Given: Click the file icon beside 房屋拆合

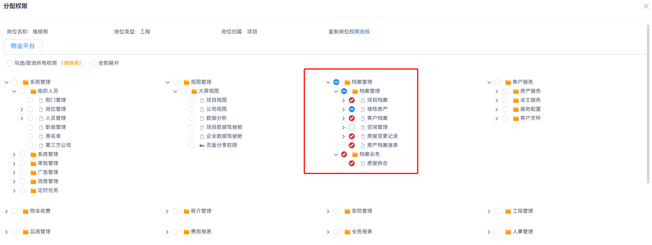Looking at the screenshot, I should coord(363,163).
